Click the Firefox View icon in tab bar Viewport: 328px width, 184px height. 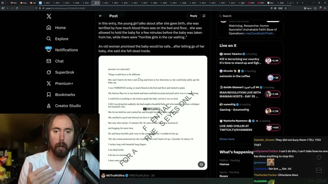[x=3, y=3]
